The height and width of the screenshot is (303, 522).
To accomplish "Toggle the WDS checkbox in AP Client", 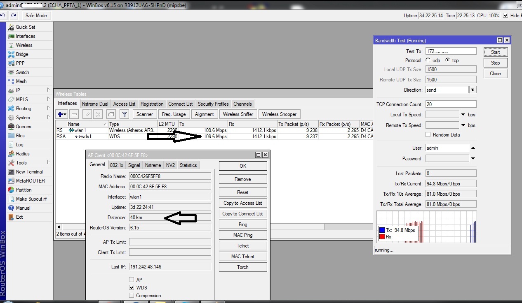I will pos(132,288).
